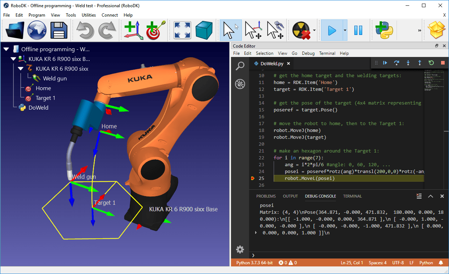This screenshot has width=449, height=274.
Task: Restart the debug session
Action: click(431, 62)
